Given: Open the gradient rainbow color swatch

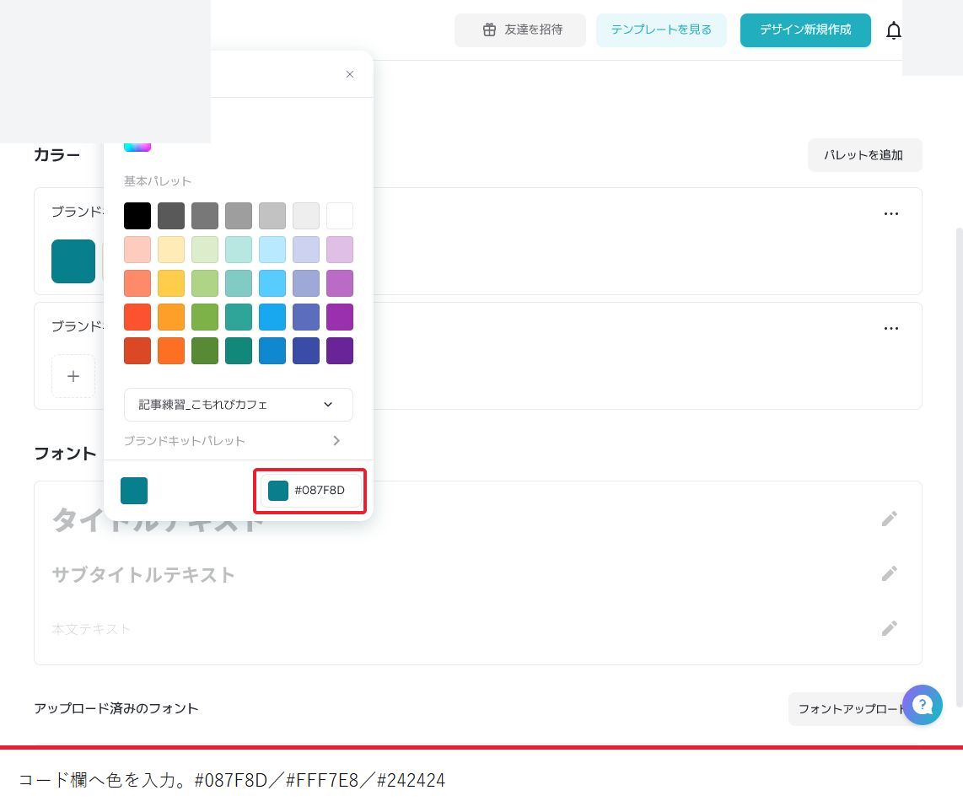Looking at the screenshot, I should point(137,146).
